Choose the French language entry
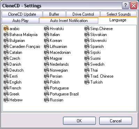Screen dimensions: 139x129 [15, 88]
